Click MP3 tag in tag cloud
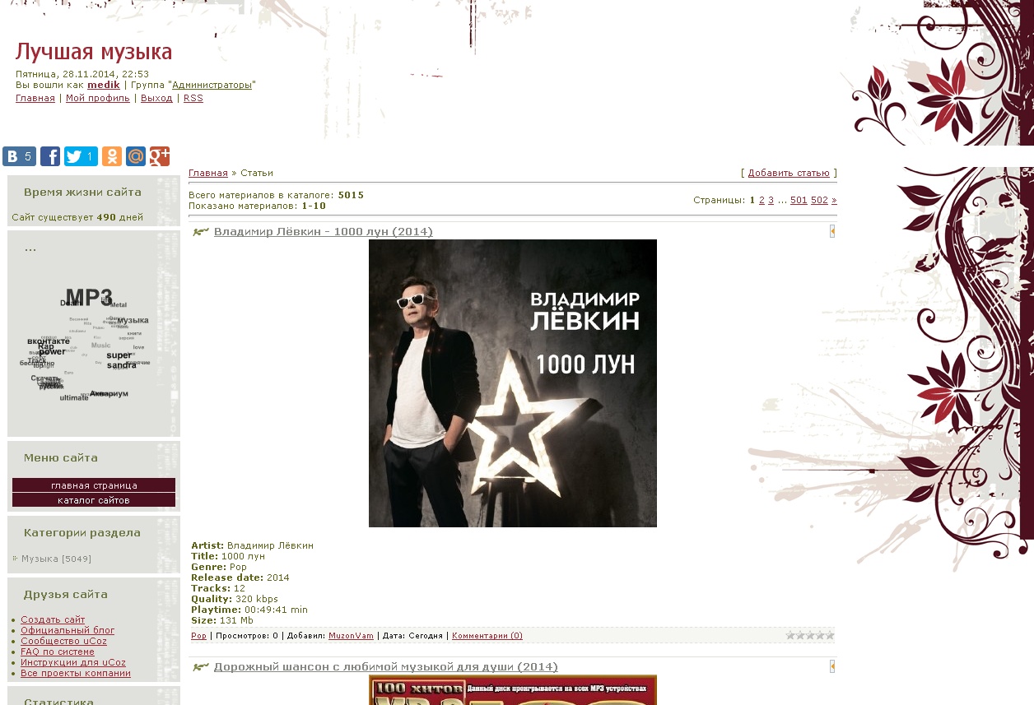The height and width of the screenshot is (705, 1034). tap(88, 297)
